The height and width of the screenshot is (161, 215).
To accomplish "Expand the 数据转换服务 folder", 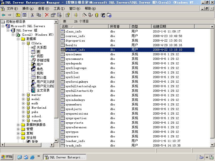I will click(x=18, y=125).
